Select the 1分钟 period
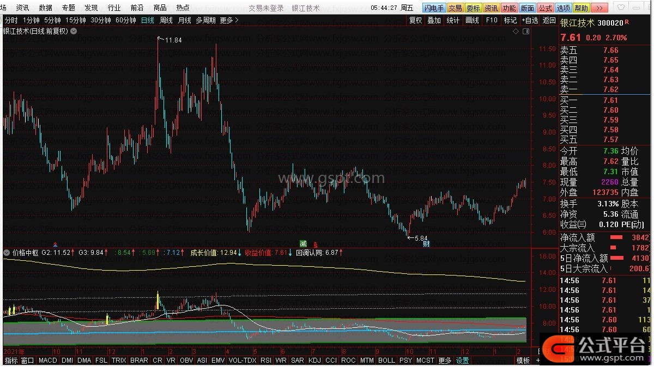 (x=31, y=20)
